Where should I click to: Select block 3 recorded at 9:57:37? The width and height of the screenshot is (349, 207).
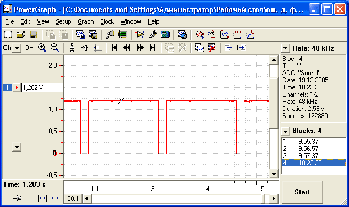click(x=314, y=156)
